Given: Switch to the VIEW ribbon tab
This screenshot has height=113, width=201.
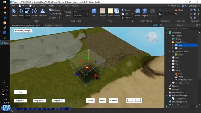Looking at the screenshot, I should coord(67,6).
